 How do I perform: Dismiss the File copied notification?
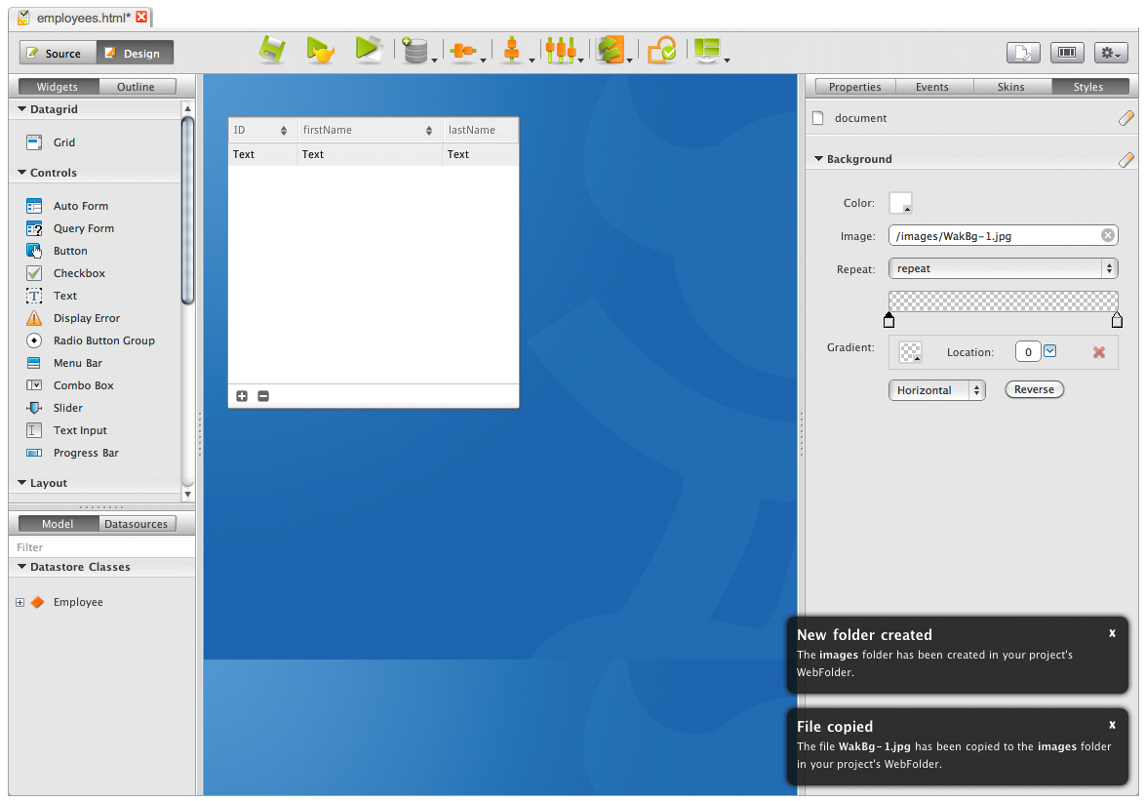tap(1112, 725)
